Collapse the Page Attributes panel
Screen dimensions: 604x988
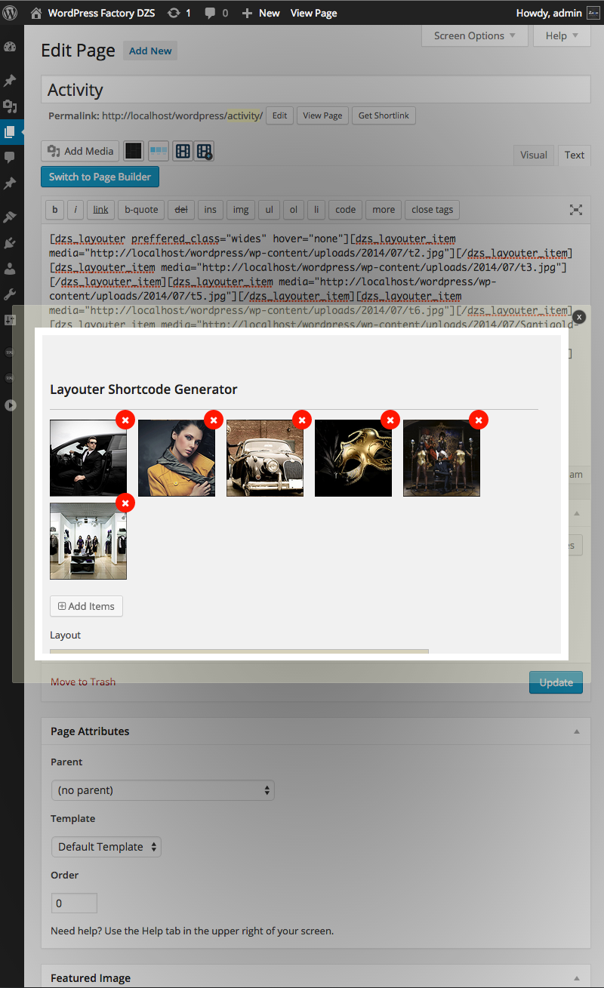(x=576, y=731)
